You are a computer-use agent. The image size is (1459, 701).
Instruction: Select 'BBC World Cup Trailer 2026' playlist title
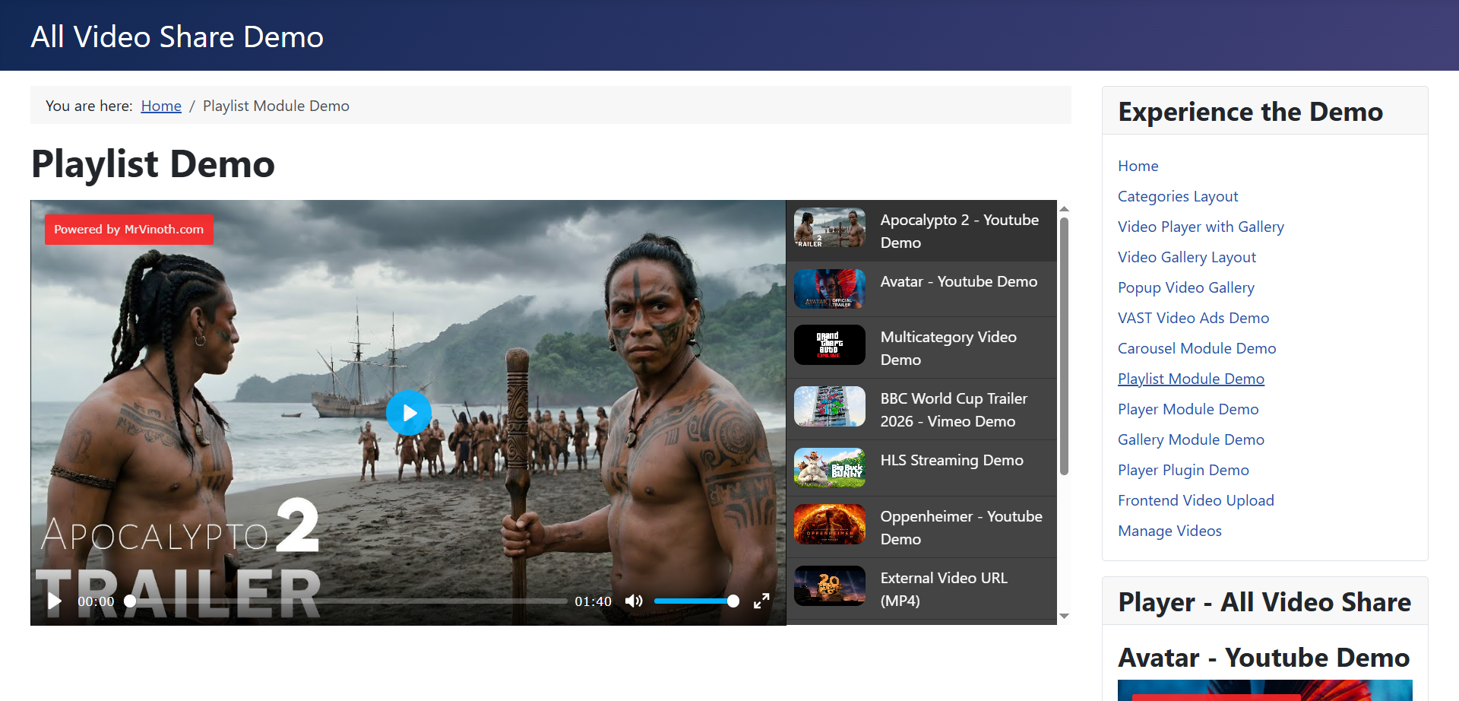click(954, 410)
